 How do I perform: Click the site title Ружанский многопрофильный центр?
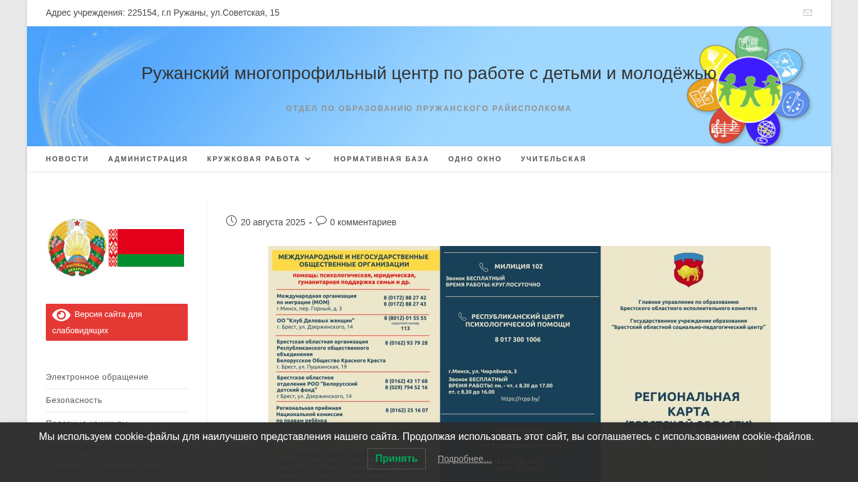(x=428, y=73)
